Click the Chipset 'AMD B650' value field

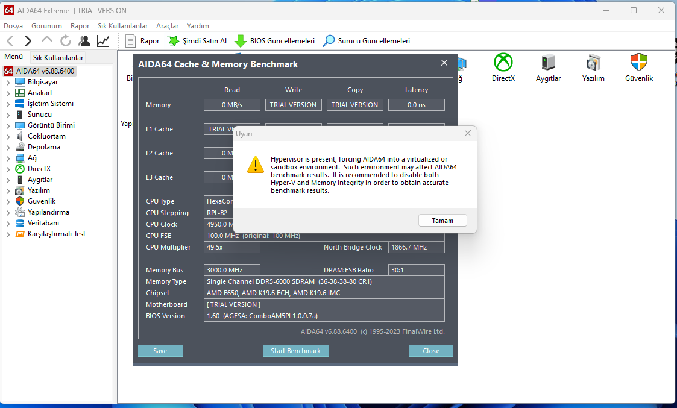[x=324, y=293]
